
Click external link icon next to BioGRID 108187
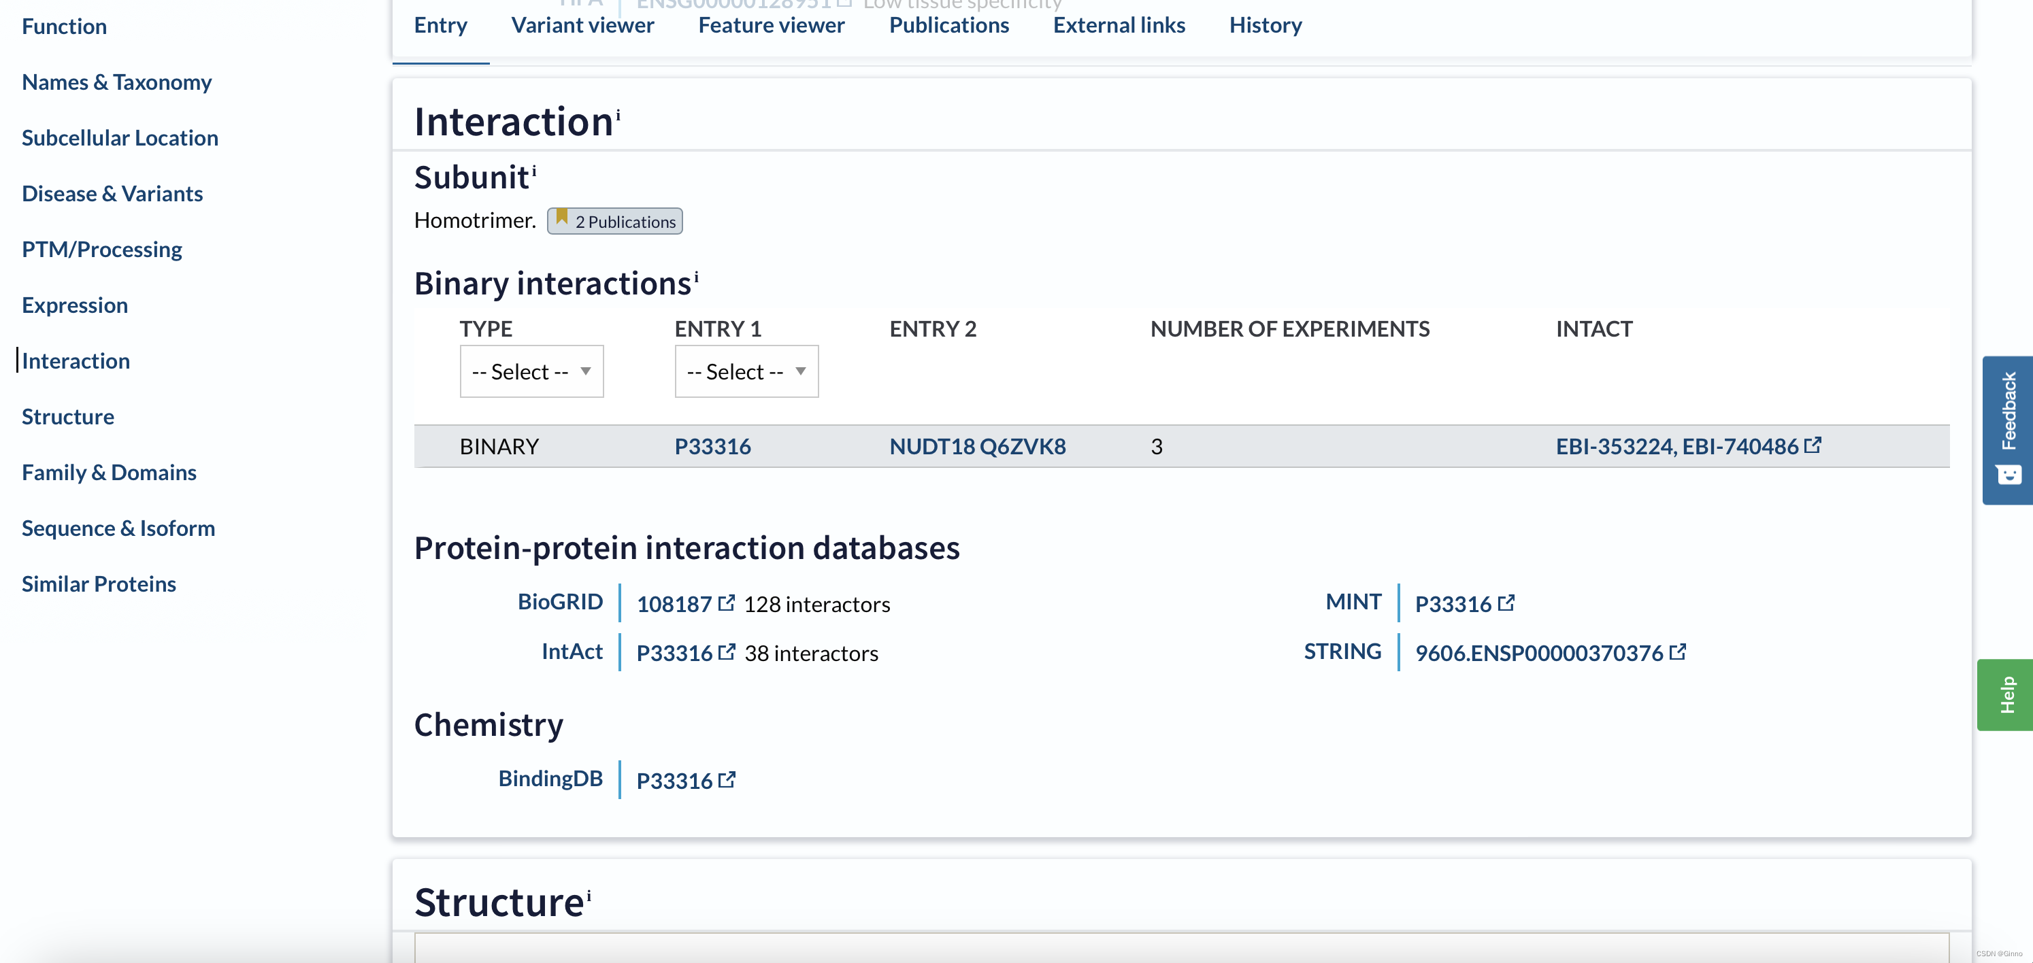pos(726,603)
